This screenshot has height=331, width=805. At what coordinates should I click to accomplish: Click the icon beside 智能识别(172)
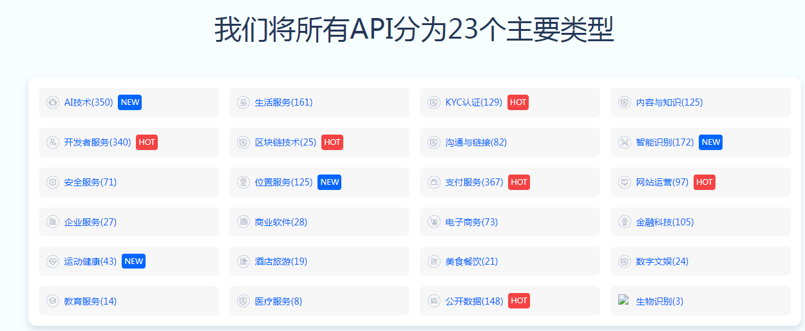click(x=625, y=142)
